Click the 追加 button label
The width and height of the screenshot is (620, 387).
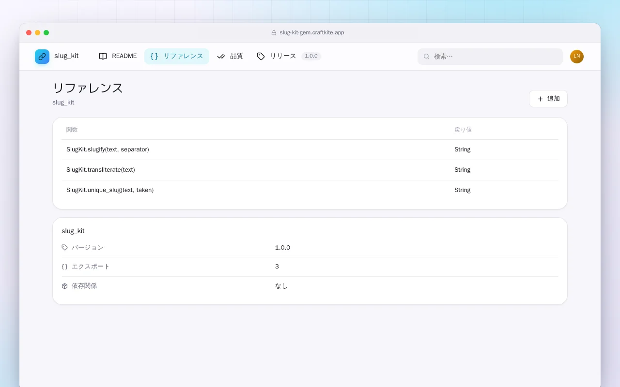click(554, 99)
